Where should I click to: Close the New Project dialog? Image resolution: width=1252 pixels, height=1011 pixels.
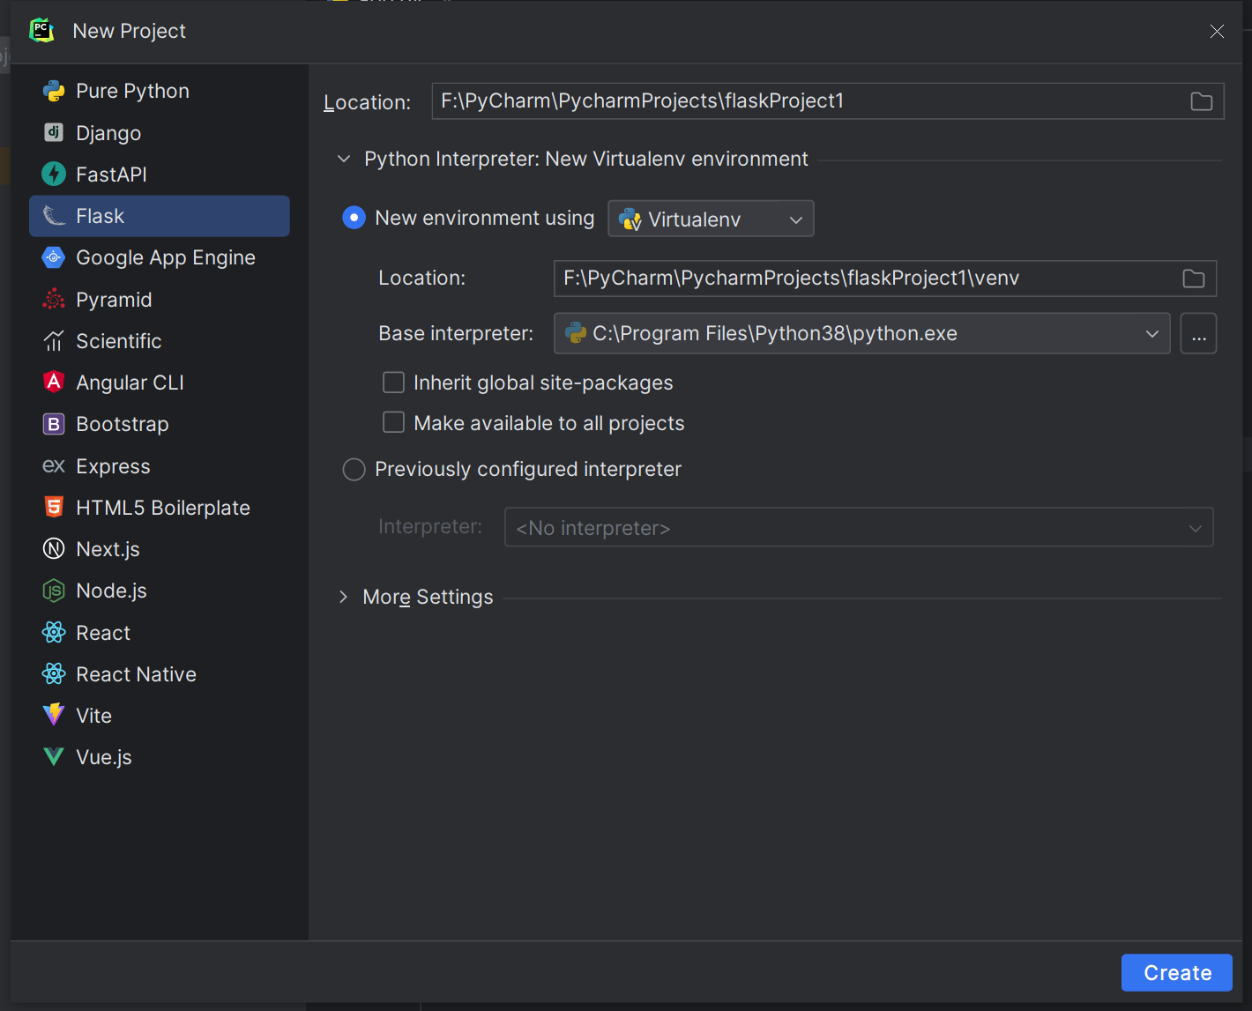pos(1217,32)
